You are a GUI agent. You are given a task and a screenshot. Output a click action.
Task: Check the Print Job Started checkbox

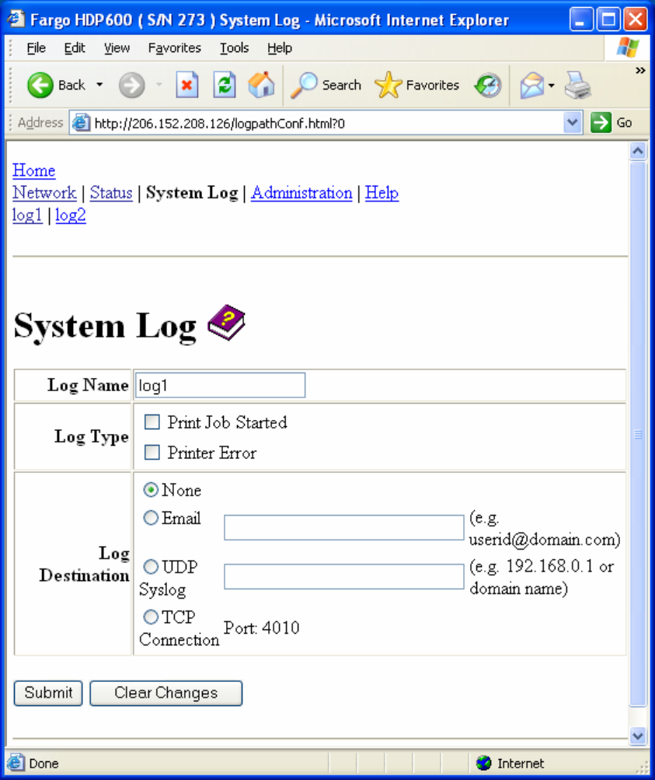[x=152, y=421]
